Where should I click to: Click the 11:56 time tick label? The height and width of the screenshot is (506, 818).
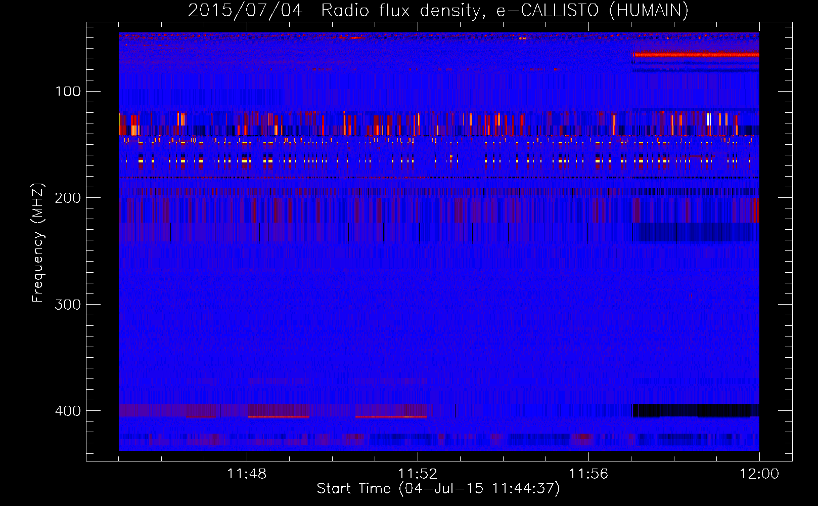click(588, 474)
